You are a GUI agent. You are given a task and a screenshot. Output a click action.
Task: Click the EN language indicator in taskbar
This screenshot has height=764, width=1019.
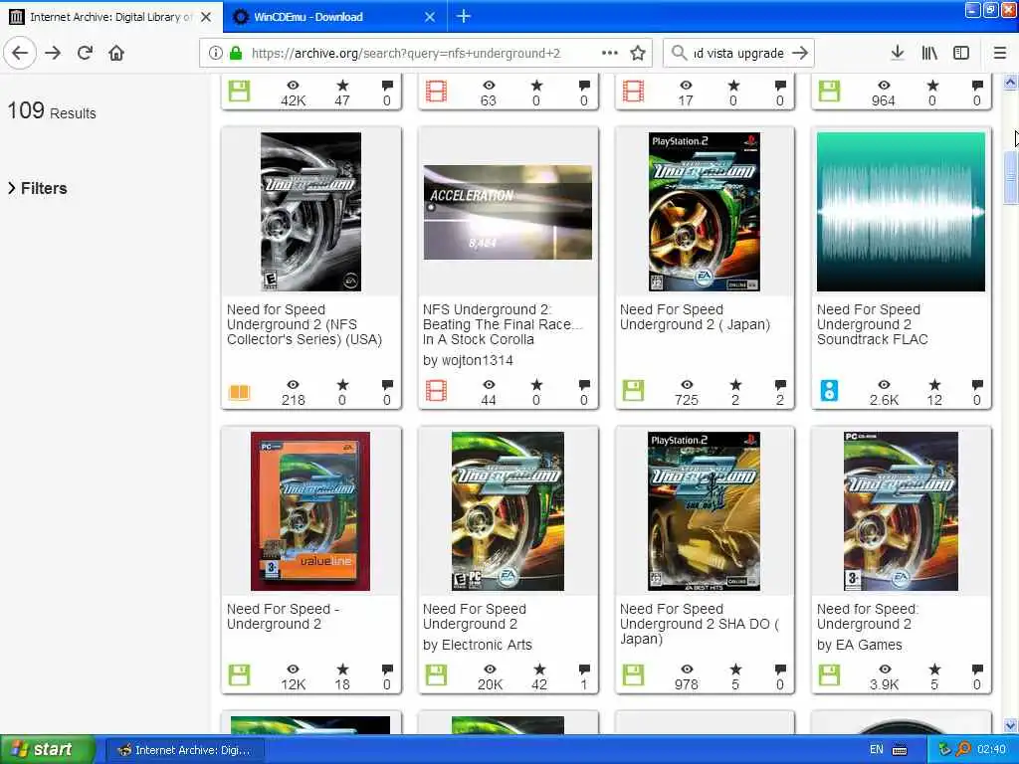point(876,750)
